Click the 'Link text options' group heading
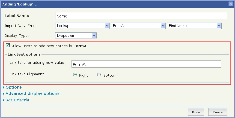The image size is (235, 118). pyautogui.click(x=24, y=54)
